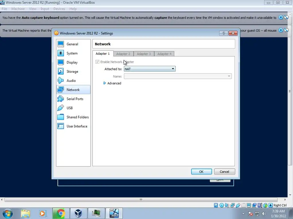Image resolution: width=293 pixels, height=219 pixels.
Task: Open the adapter Name dropdown
Action: coord(178,76)
